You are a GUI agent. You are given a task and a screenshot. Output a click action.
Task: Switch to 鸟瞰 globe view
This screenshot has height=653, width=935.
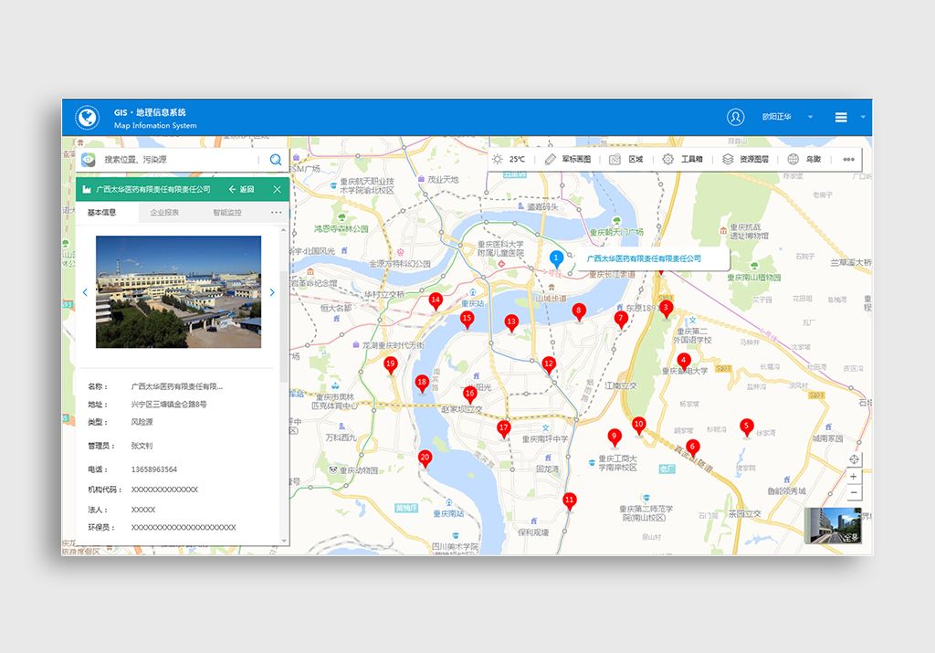click(804, 159)
